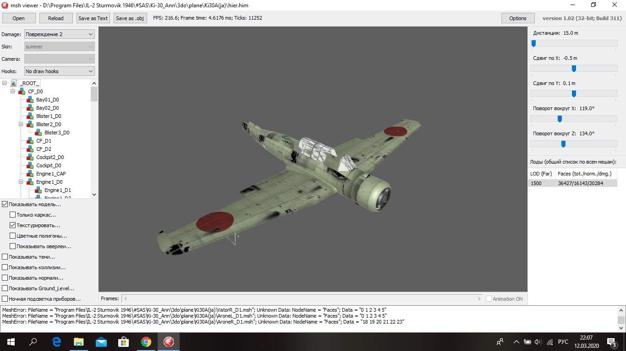The image size is (626, 351).
Task: Click the Faces (tot./norm./dmg.) column header
Action: tap(586, 174)
